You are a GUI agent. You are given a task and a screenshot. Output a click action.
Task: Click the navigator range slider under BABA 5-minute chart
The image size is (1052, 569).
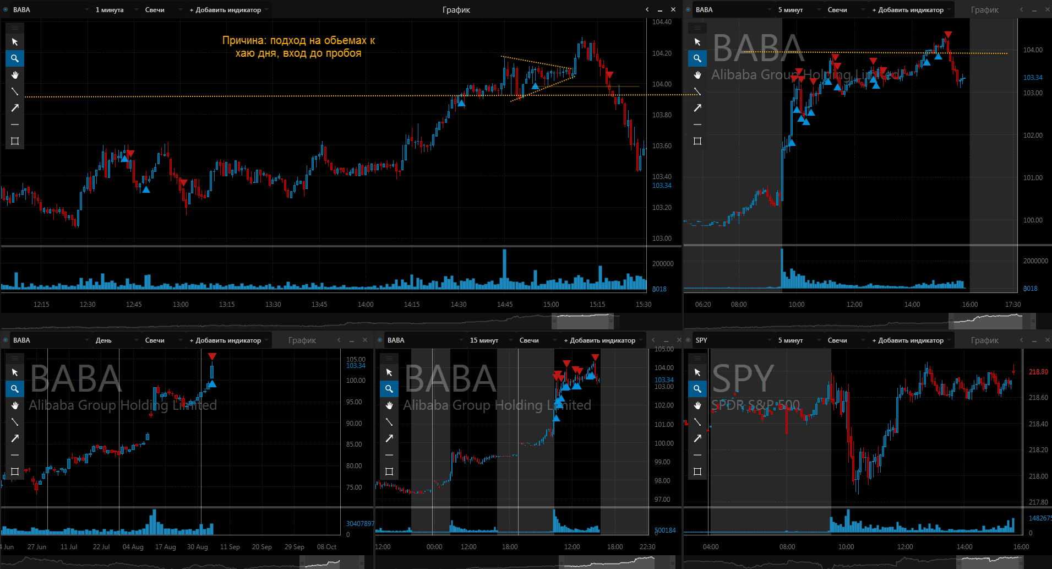[x=992, y=321]
